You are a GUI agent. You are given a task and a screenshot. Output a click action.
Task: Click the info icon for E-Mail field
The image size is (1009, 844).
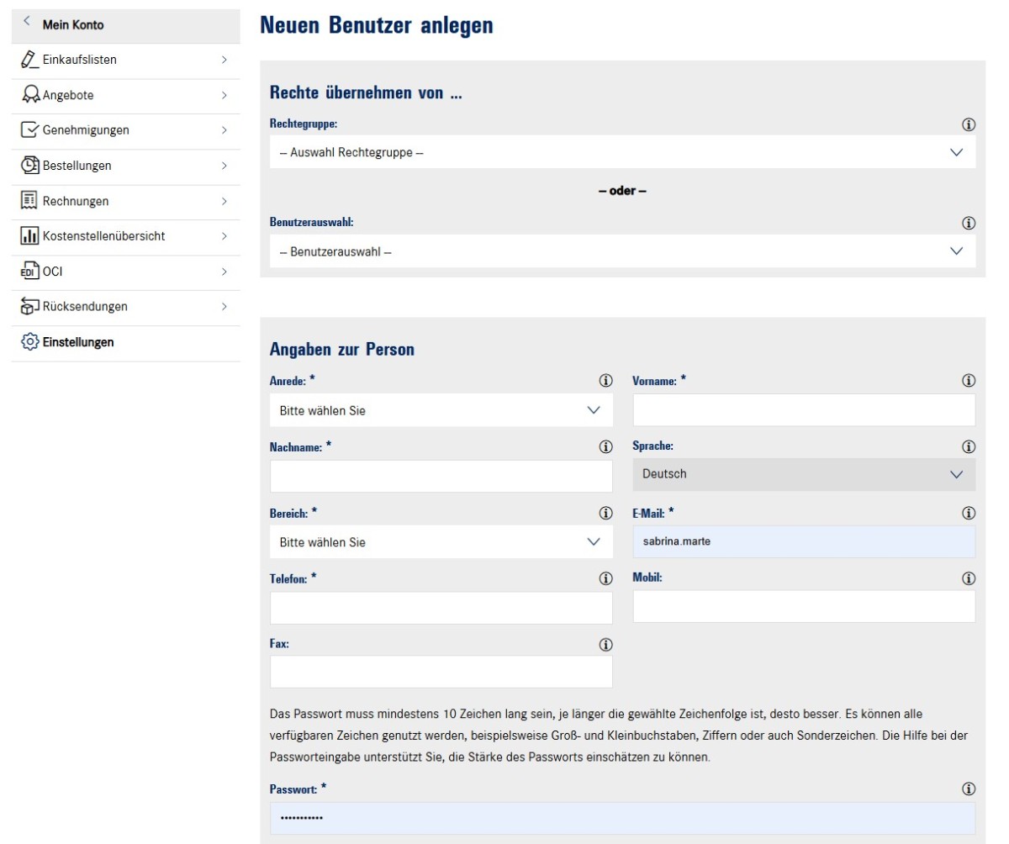click(x=968, y=513)
